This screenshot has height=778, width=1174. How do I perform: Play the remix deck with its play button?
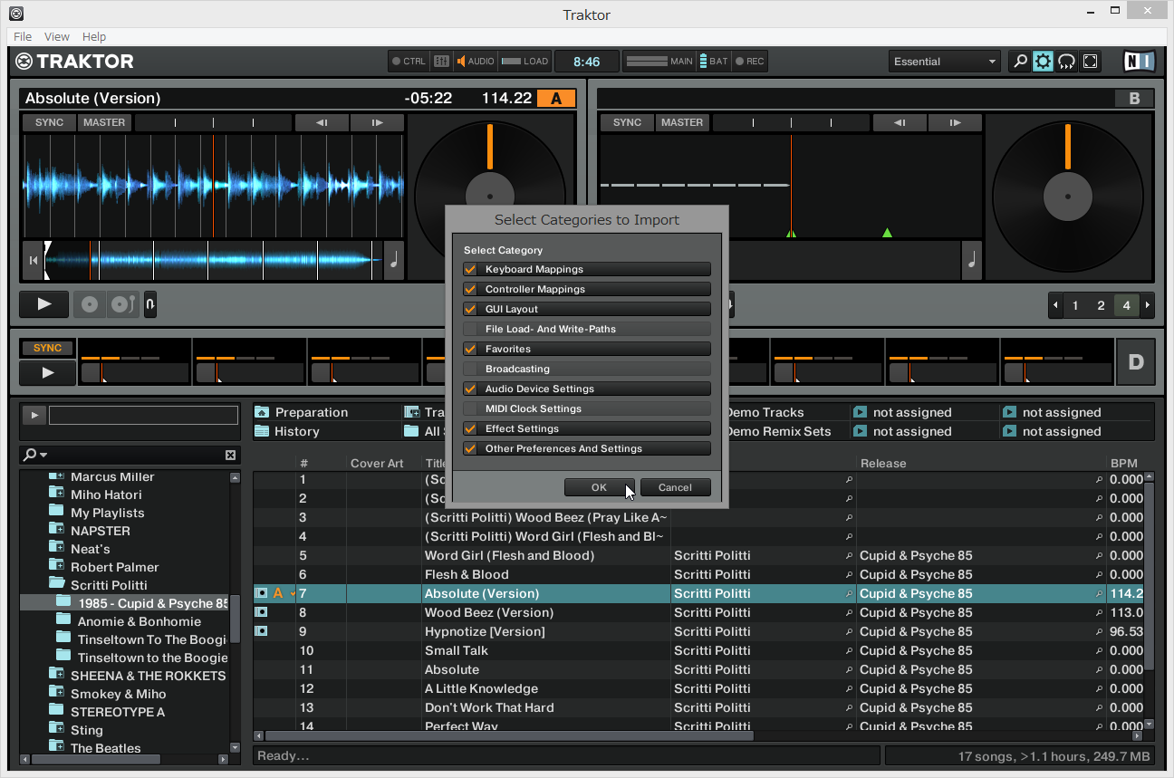(x=48, y=372)
